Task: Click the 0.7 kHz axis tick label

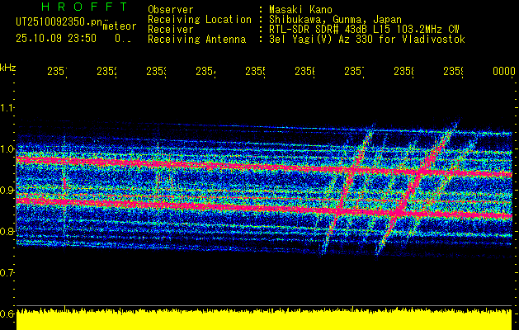Action: (7, 273)
